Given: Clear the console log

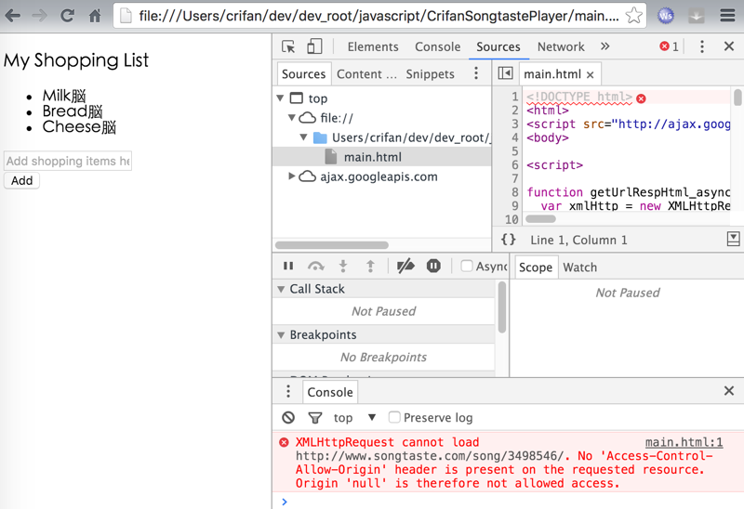Looking at the screenshot, I should (288, 418).
